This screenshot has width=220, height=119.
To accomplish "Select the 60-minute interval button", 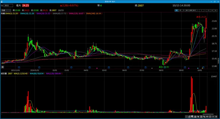I will [216, 10].
